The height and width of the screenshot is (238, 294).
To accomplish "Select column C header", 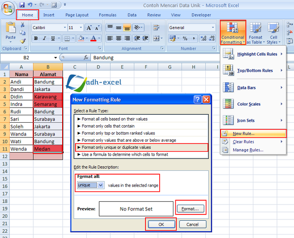I will coord(74,67).
